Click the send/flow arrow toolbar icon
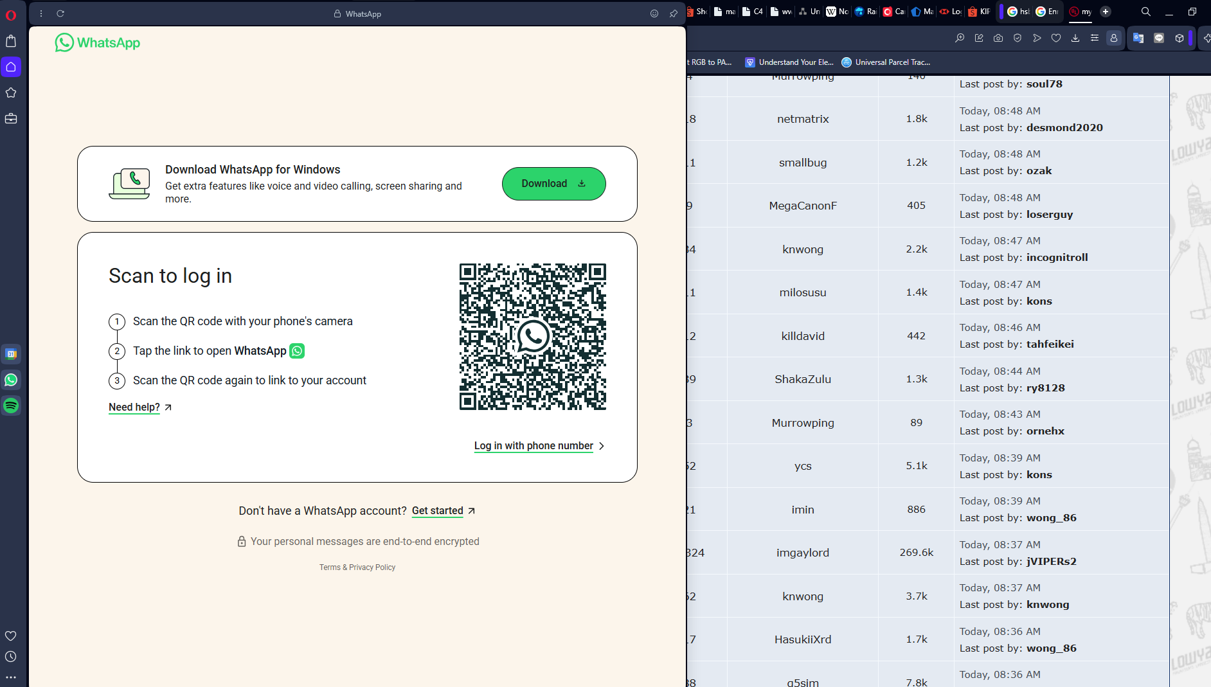Screen dimensions: 1211x687 tap(1037, 38)
